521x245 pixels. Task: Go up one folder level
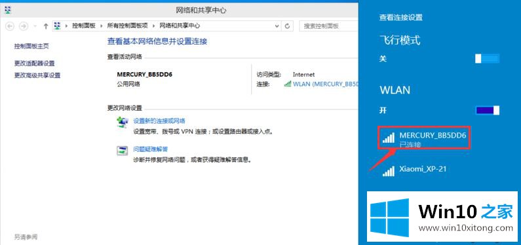click(x=46, y=26)
